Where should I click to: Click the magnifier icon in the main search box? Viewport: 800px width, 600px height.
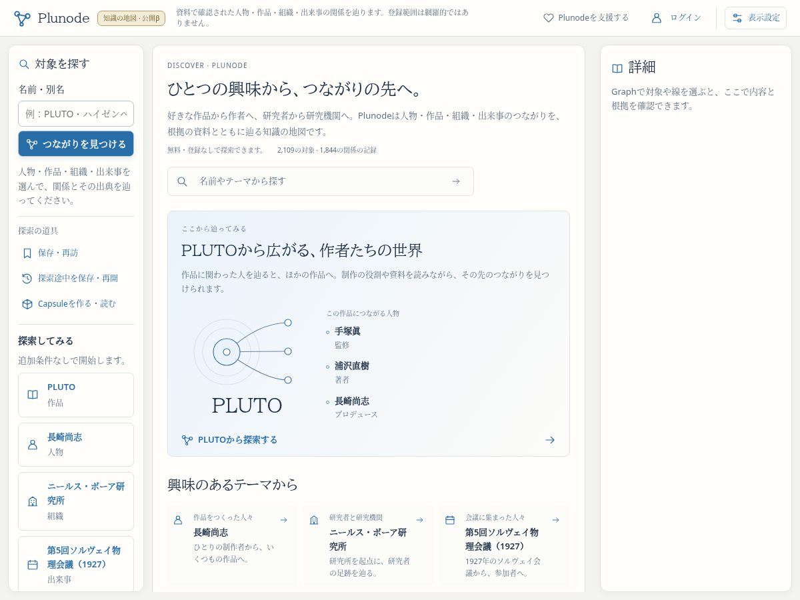click(x=182, y=181)
